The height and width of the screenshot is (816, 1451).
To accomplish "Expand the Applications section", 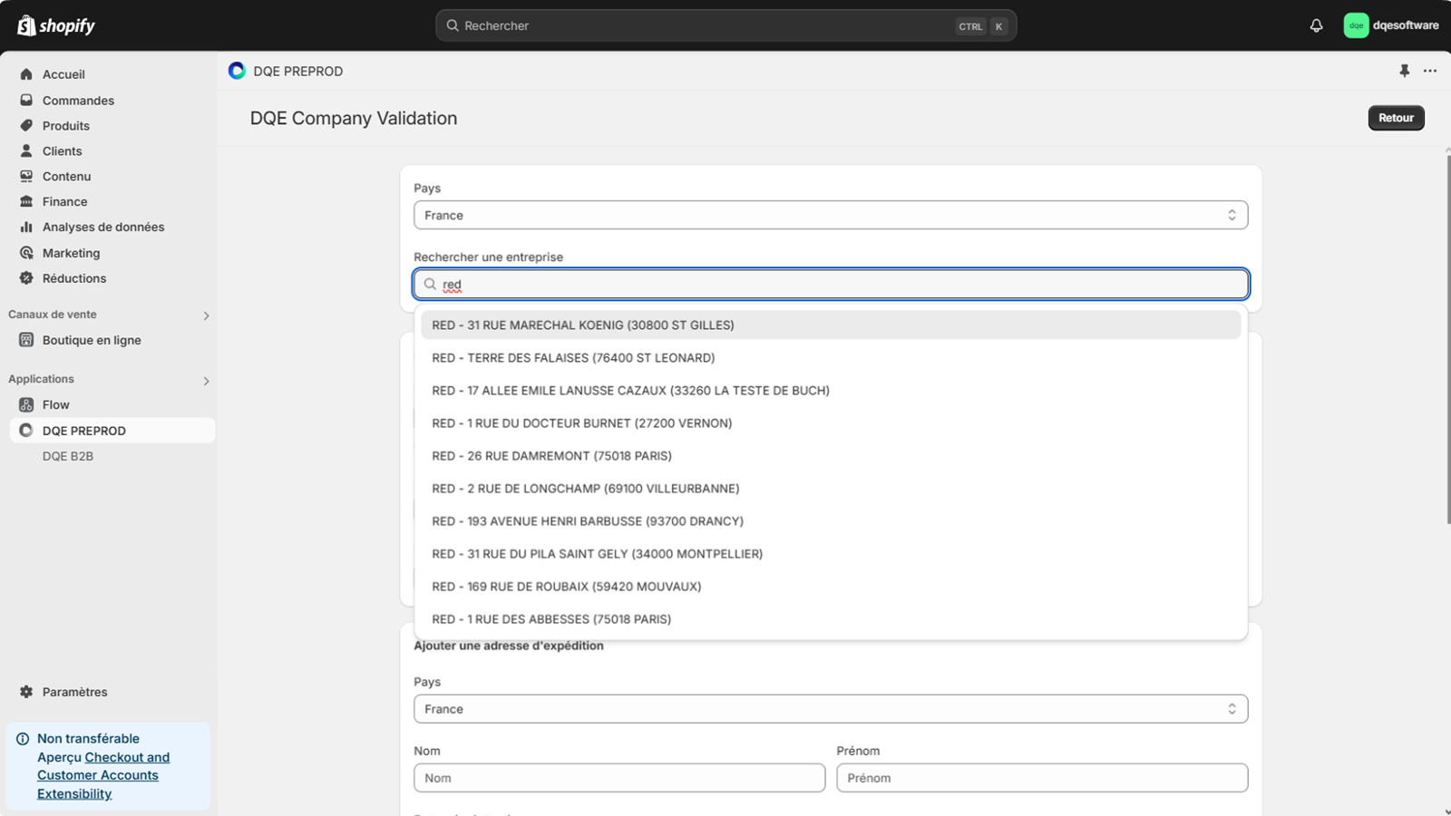I will coord(206,381).
